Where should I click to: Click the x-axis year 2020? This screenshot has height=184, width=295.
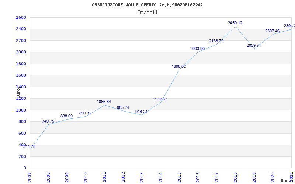click(x=273, y=177)
